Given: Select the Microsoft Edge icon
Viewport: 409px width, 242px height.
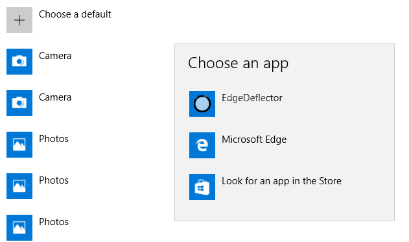Looking at the screenshot, I should coord(202,145).
